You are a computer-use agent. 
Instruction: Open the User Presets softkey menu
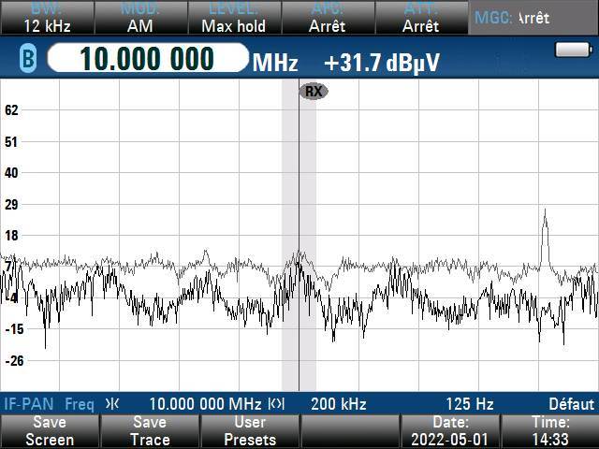pyautogui.click(x=250, y=431)
